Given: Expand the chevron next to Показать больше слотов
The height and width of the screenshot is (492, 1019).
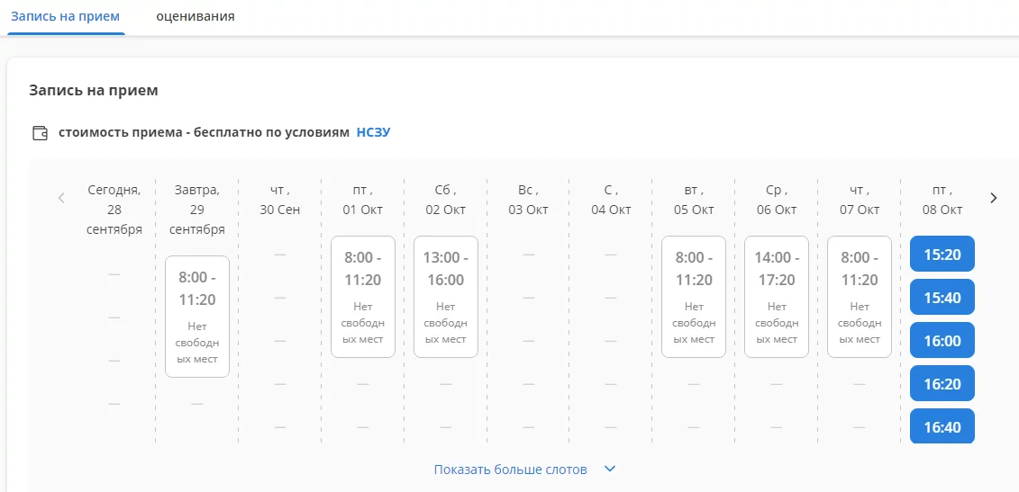Looking at the screenshot, I should [x=610, y=469].
